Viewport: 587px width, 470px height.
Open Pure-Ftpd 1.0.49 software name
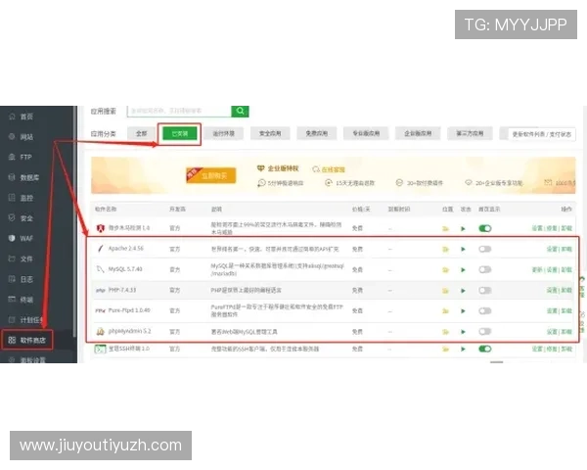click(129, 310)
